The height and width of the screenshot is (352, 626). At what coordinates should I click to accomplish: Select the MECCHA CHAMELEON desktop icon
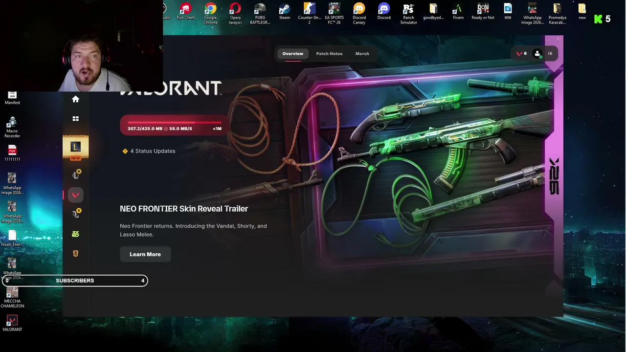coord(12,298)
